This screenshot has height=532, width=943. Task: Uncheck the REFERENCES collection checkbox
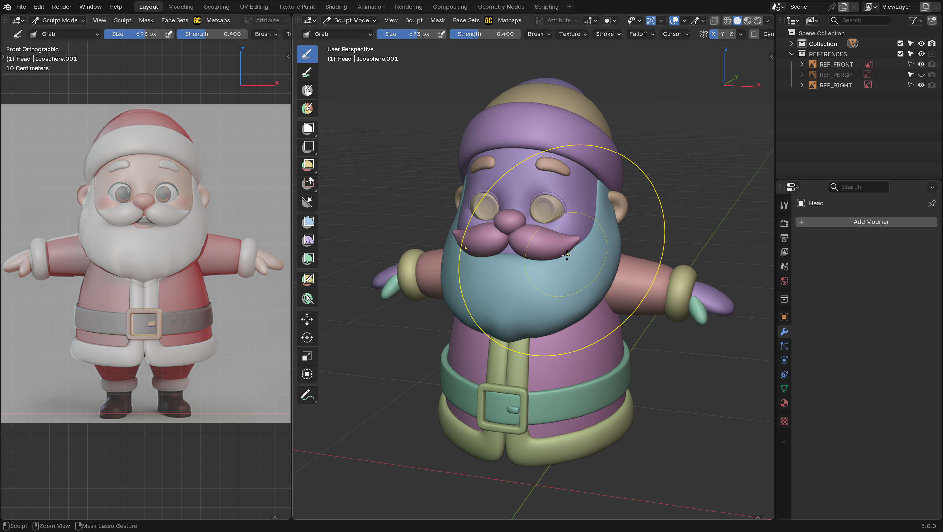pyautogui.click(x=900, y=54)
